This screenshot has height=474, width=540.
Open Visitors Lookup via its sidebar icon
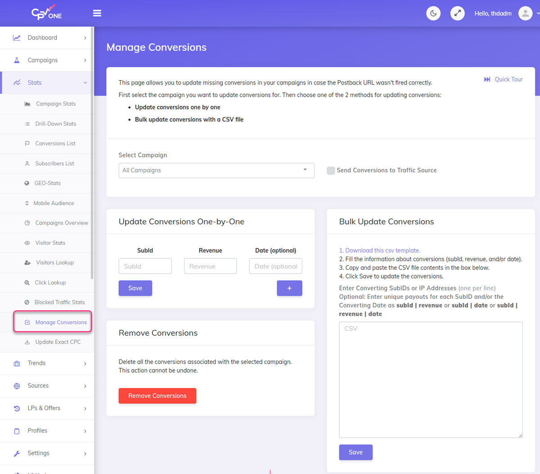coord(28,262)
